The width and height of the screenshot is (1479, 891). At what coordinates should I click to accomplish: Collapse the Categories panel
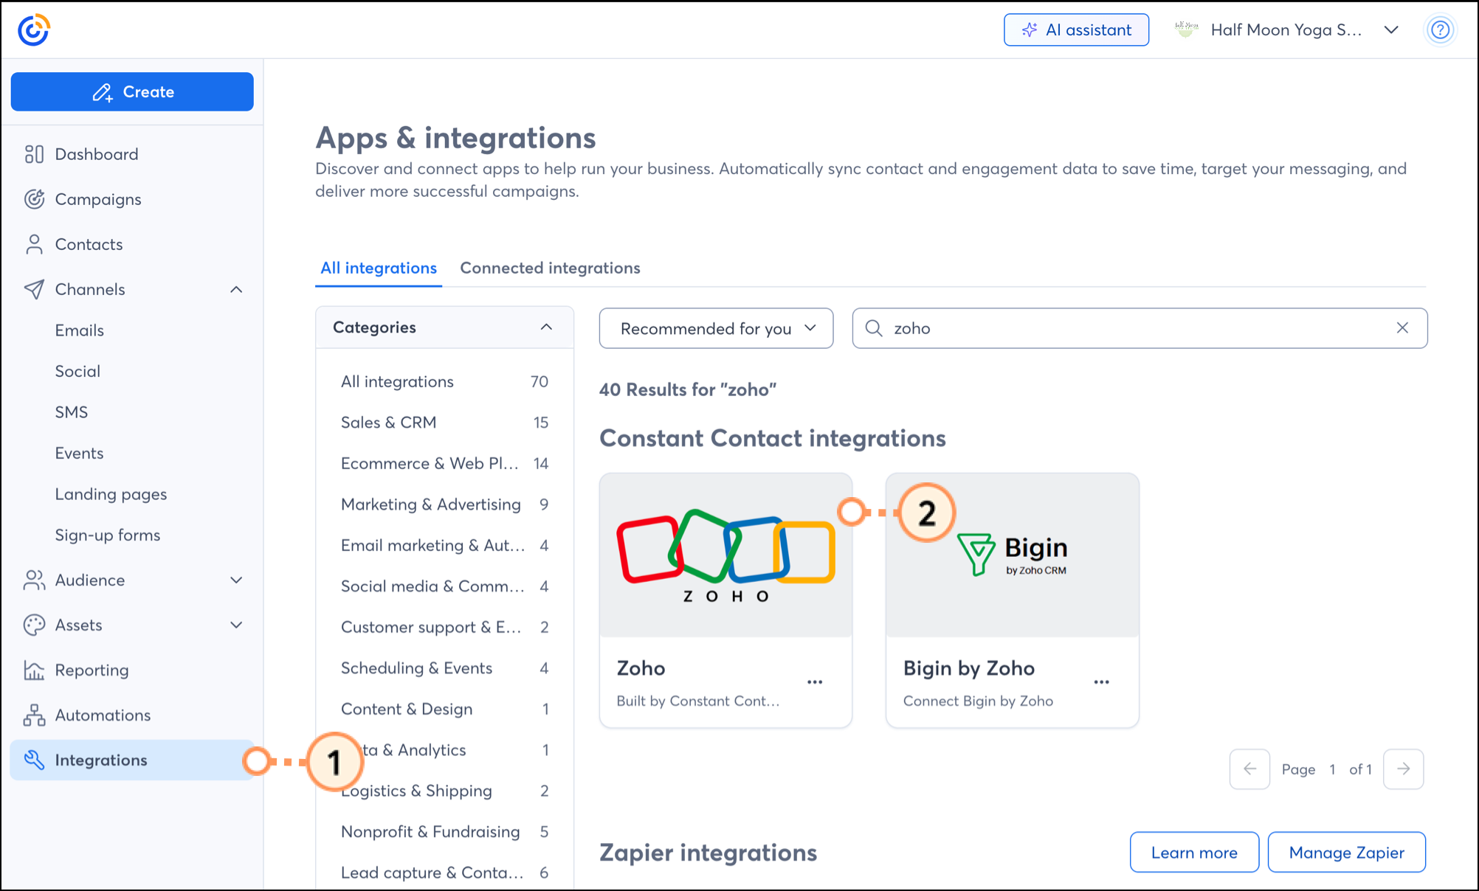tap(546, 327)
